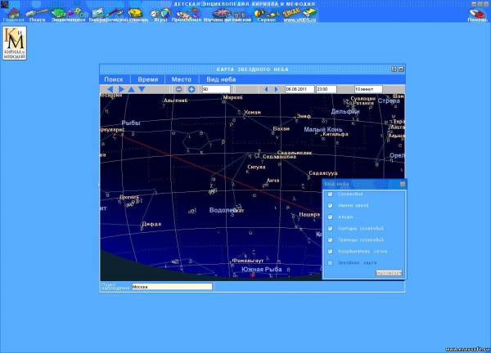Open the Главная home icon

point(13,15)
